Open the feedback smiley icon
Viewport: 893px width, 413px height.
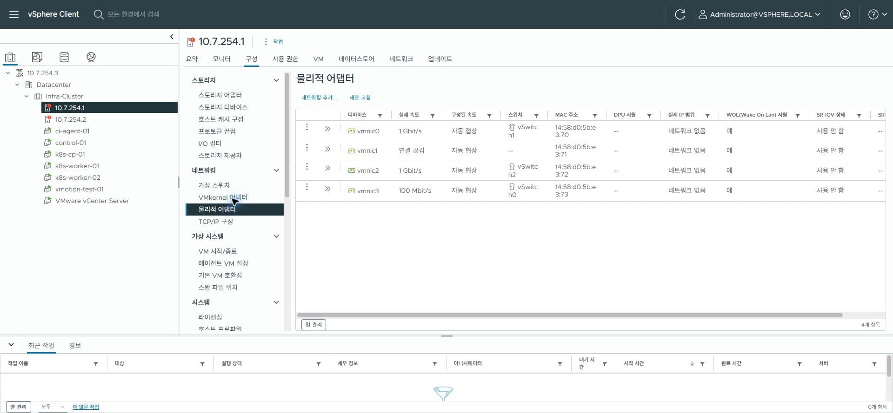tap(845, 14)
